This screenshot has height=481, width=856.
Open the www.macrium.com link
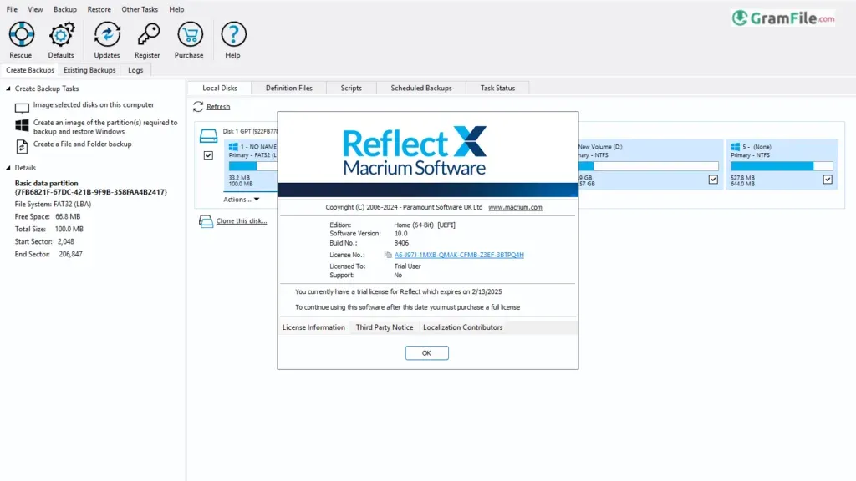point(515,207)
